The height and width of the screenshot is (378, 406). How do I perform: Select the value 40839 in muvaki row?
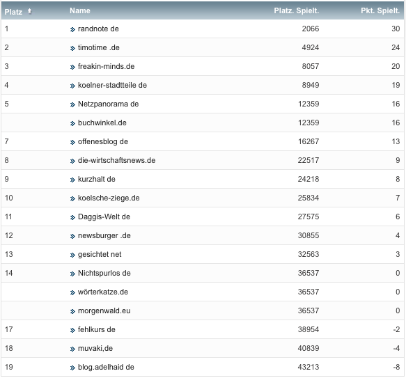point(309,348)
